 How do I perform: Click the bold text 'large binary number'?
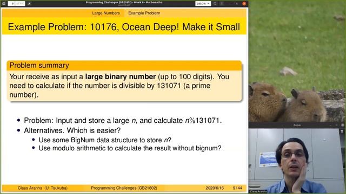click(x=121, y=77)
